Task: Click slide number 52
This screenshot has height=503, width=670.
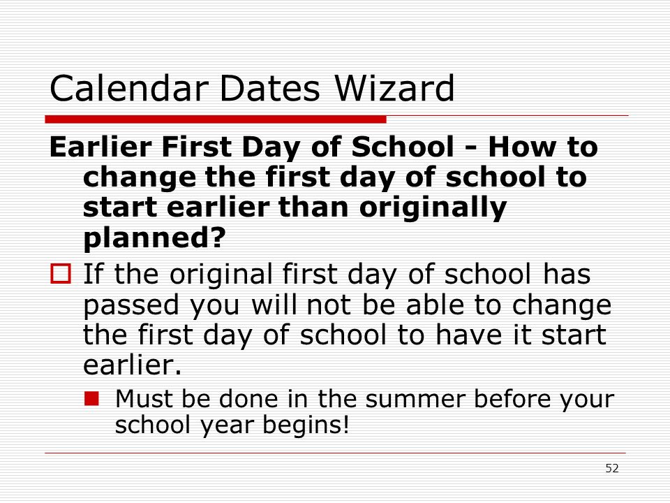Action: coord(612,468)
